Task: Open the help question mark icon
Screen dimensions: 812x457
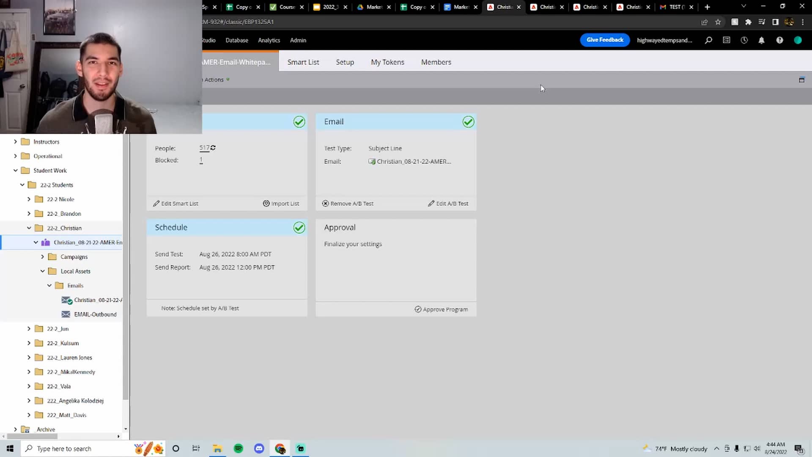Action: click(x=779, y=40)
